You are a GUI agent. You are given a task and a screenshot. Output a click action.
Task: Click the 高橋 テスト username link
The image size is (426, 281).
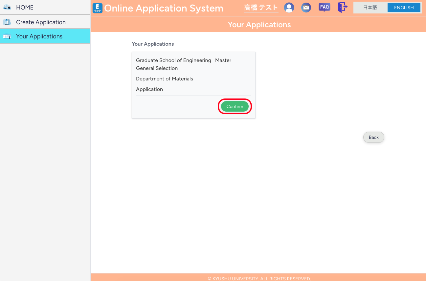pyautogui.click(x=261, y=7)
